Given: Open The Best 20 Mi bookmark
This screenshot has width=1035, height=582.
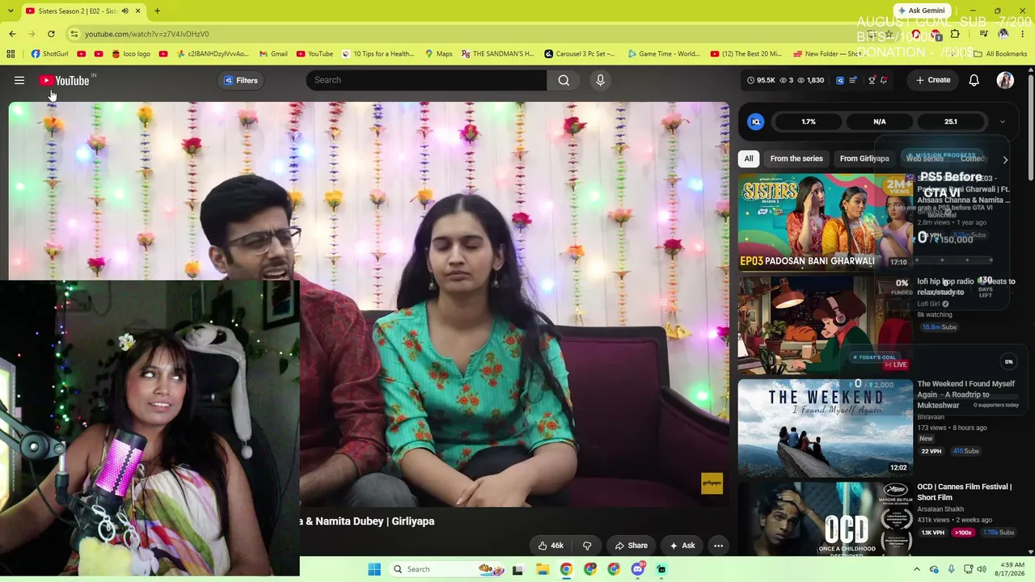Looking at the screenshot, I should (x=746, y=54).
